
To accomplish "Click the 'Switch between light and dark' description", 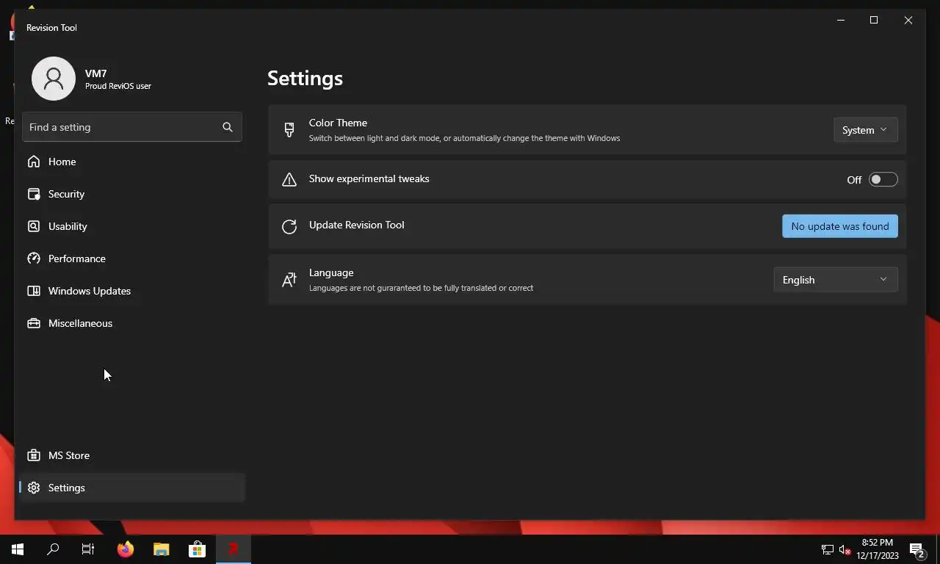I will 465,138.
